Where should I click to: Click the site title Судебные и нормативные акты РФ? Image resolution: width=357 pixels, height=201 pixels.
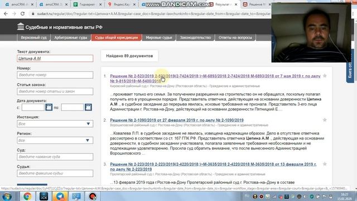64,27
